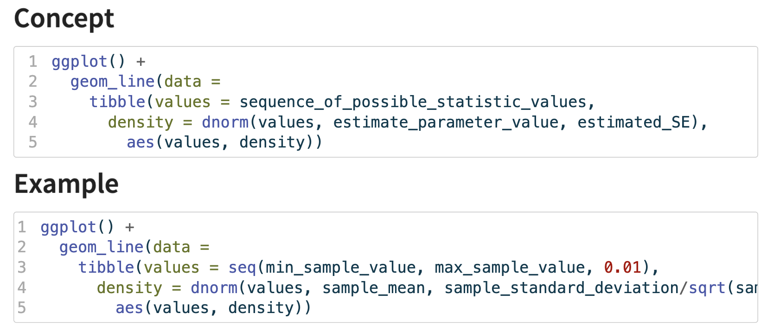Viewport: 780px width, 333px height.
Task: Click dnorm in the Concept code block
Action: pos(225,122)
